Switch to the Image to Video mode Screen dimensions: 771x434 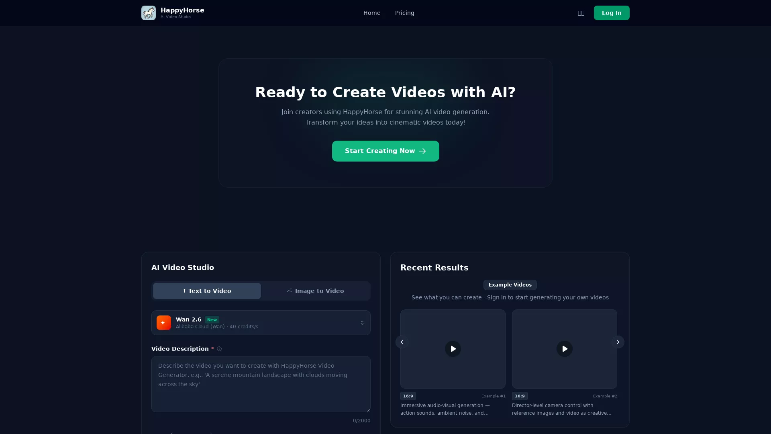[x=315, y=291]
